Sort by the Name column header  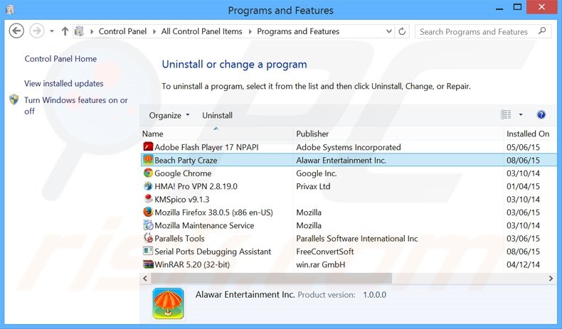point(216,134)
